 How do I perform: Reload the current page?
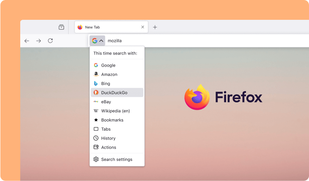(51, 41)
